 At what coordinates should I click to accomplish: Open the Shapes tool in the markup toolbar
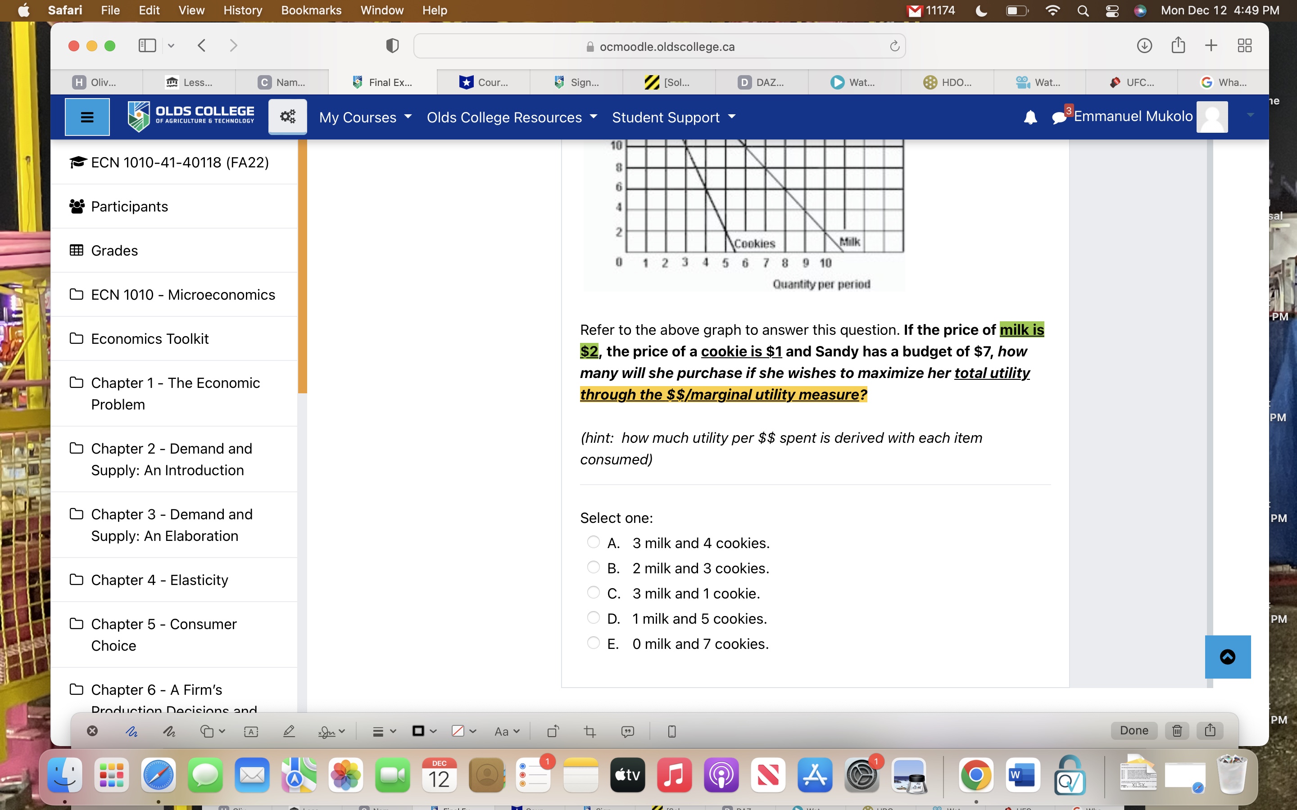point(209,731)
